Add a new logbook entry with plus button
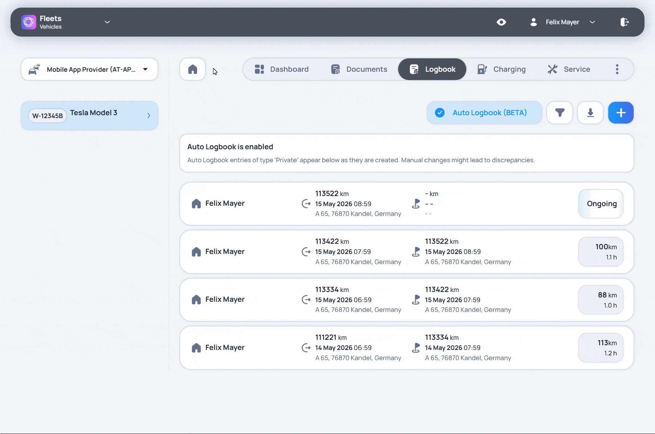 click(621, 113)
